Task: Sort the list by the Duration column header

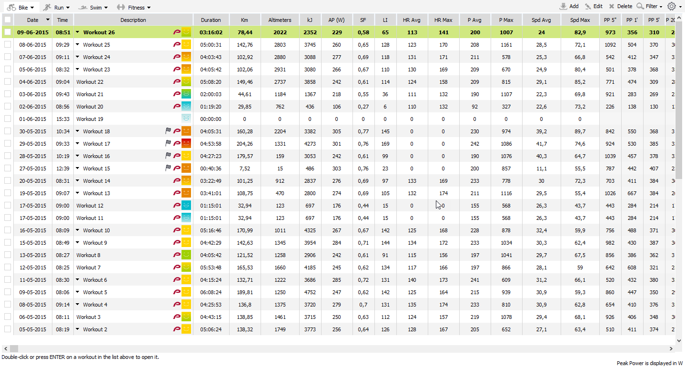Action: coord(211,20)
